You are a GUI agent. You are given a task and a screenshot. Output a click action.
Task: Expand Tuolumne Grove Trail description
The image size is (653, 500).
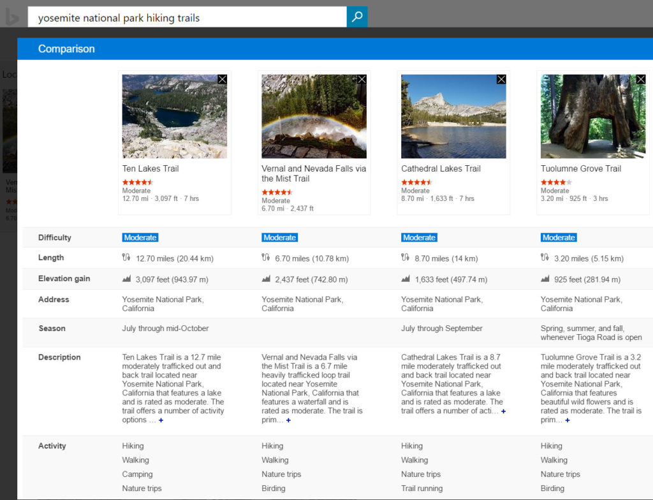[x=567, y=420]
